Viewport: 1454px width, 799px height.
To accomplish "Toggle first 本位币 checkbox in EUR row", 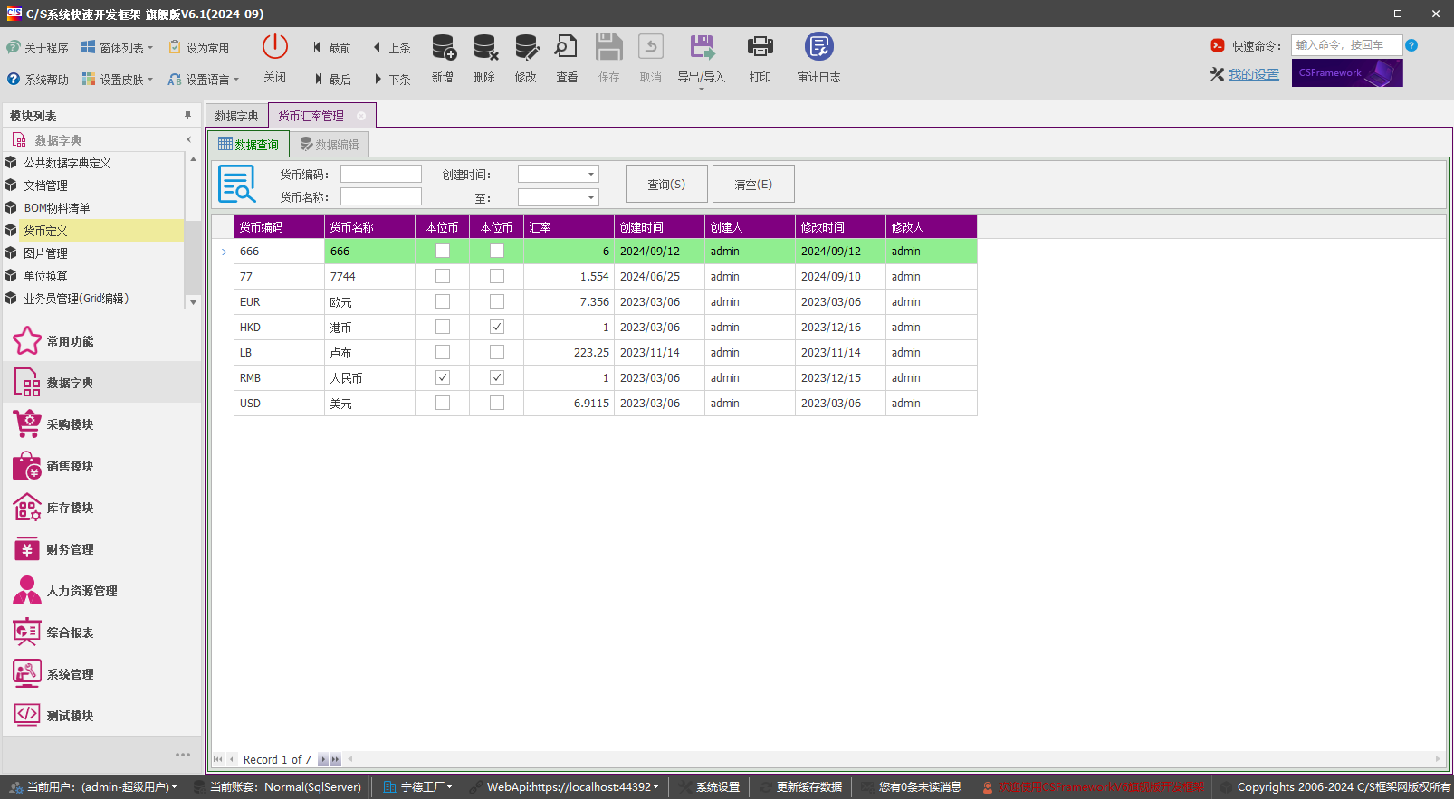I will (443, 302).
